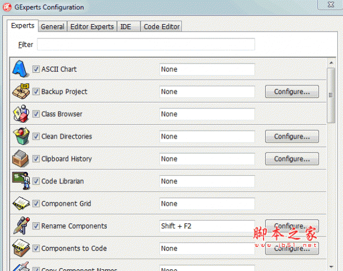Disable the Rename Components checkbox
This screenshot has width=343, height=271.
[x=36, y=226]
